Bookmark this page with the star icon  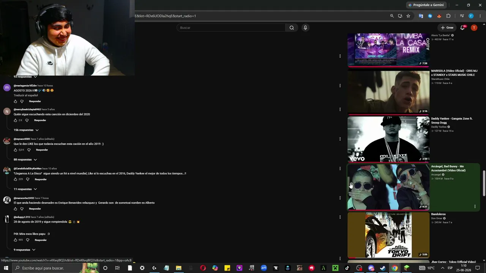point(408,16)
